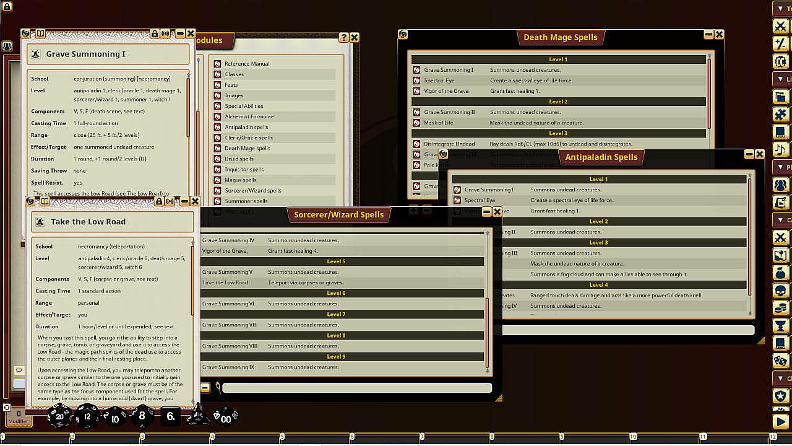Click the chat speech-bubble icon at lower left
The width and height of the screenshot is (792, 446).
[x=19, y=370]
